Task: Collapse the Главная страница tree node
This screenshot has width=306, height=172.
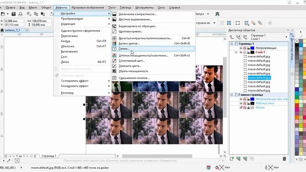Action: click(231, 95)
